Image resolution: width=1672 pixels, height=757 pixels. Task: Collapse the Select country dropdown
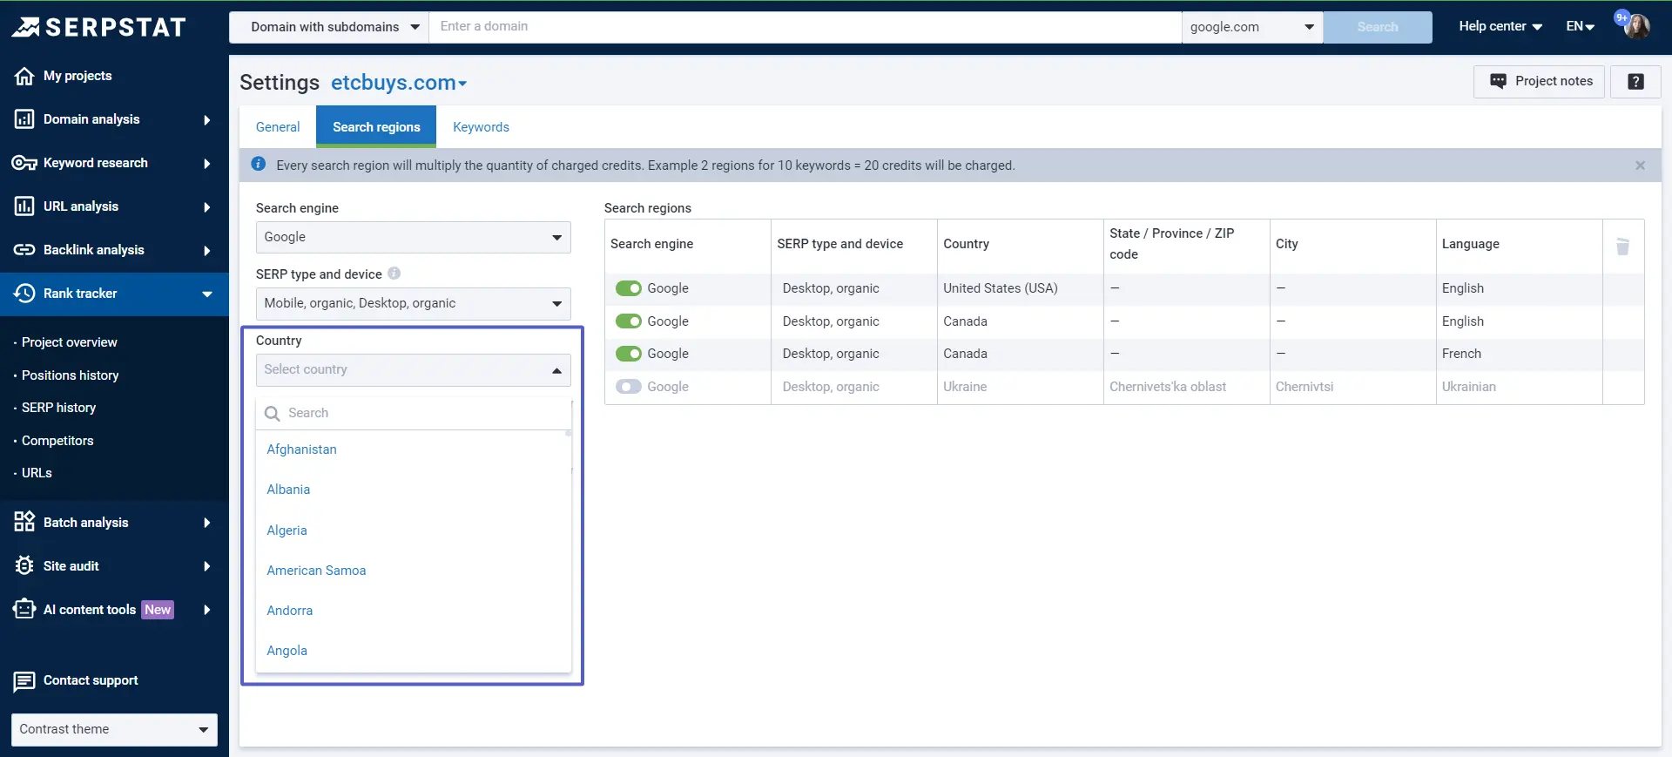pyautogui.click(x=413, y=369)
